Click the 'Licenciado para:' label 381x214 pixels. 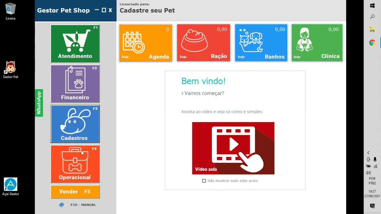pos(135,4)
